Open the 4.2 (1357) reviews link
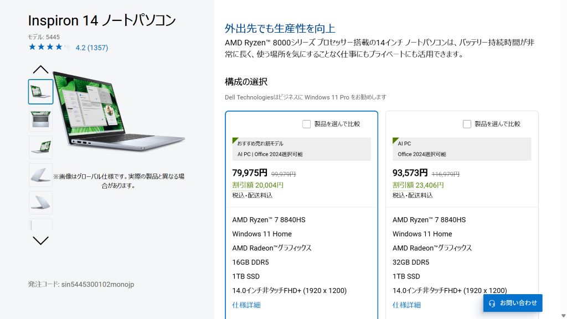The width and height of the screenshot is (567, 319). [x=92, y=48]
